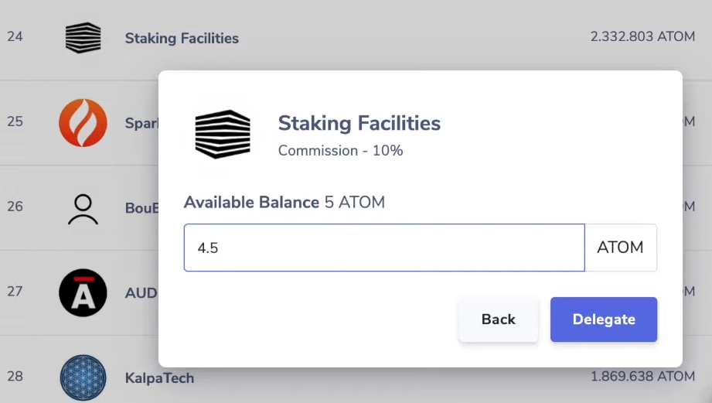Click Staking Facilities logo in row 24
The width and height of the screenshot is (712, 403).
pyautogui.click(x=83, y=37)
